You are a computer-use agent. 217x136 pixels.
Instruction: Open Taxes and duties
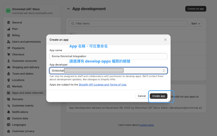(23, 73)
